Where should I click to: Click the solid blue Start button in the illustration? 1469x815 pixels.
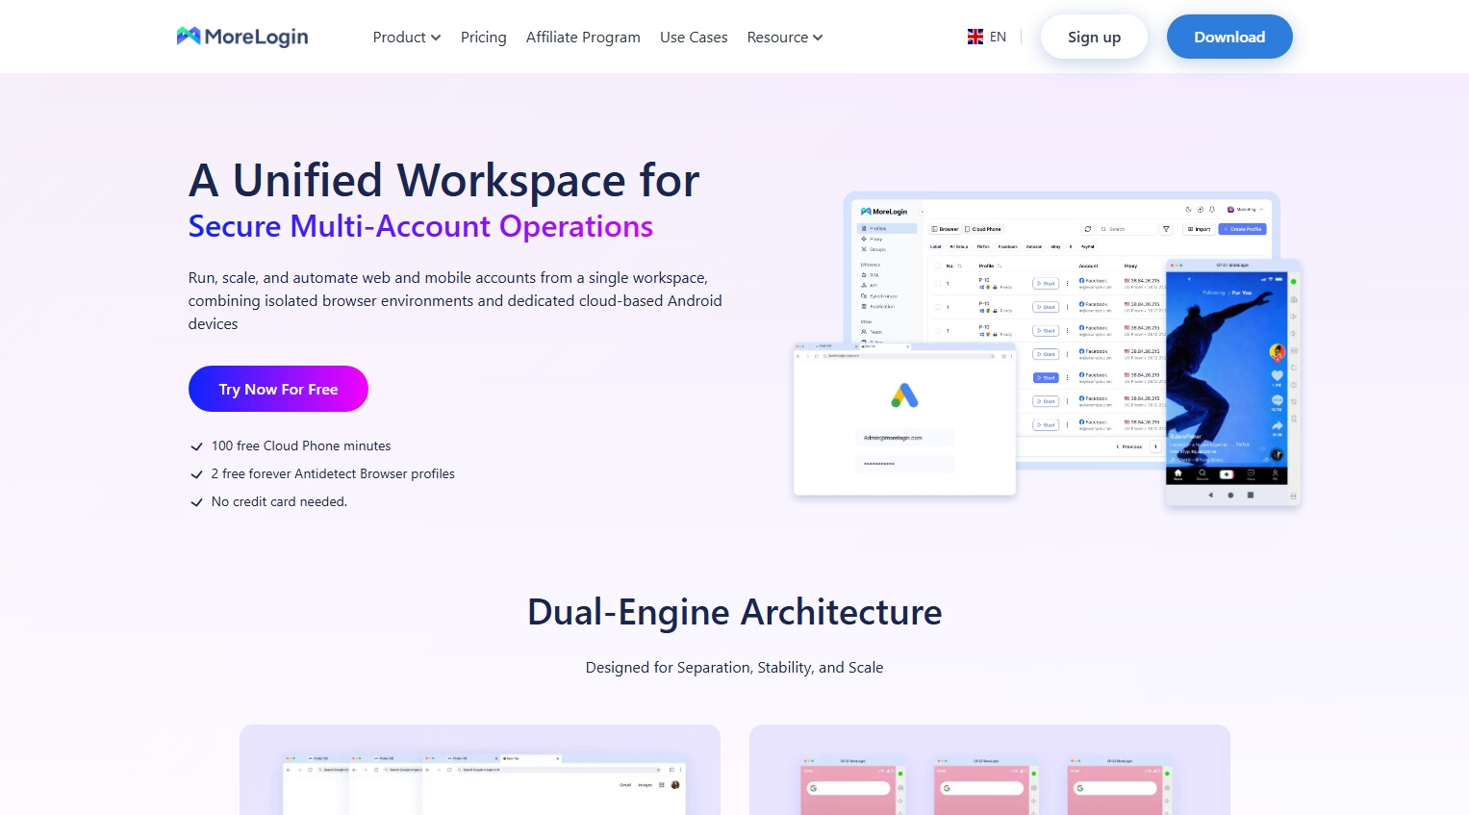coord(1046,377)
